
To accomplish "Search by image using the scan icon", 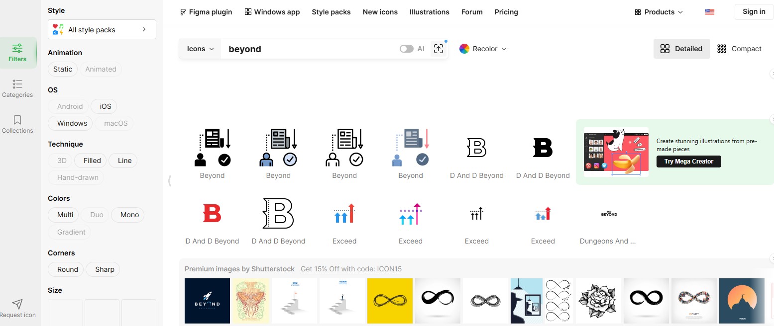I will click(x=438, y=48).
